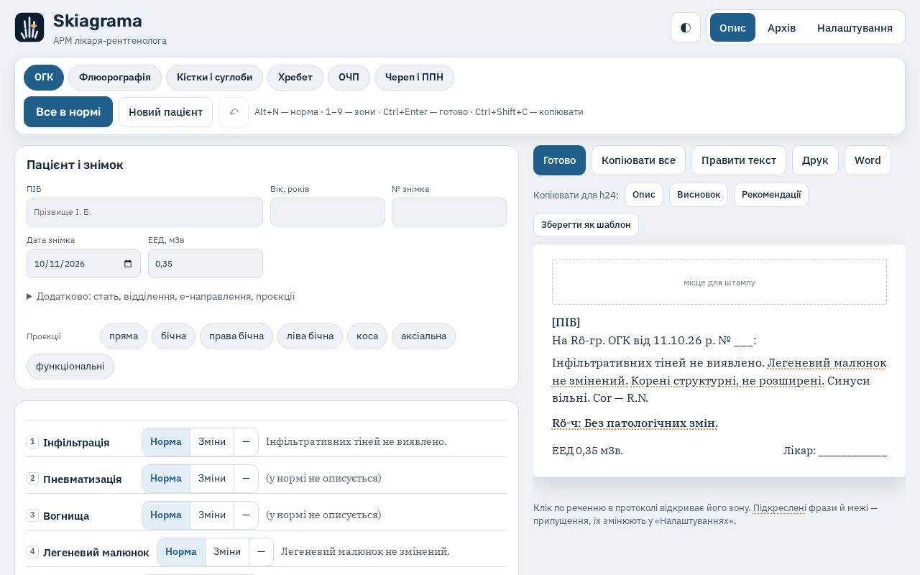Click the ПІБ input field

coord(144,212)
